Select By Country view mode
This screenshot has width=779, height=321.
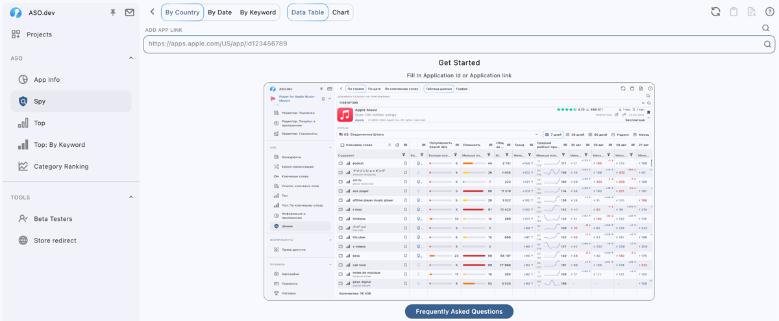(x=182, y=12)
